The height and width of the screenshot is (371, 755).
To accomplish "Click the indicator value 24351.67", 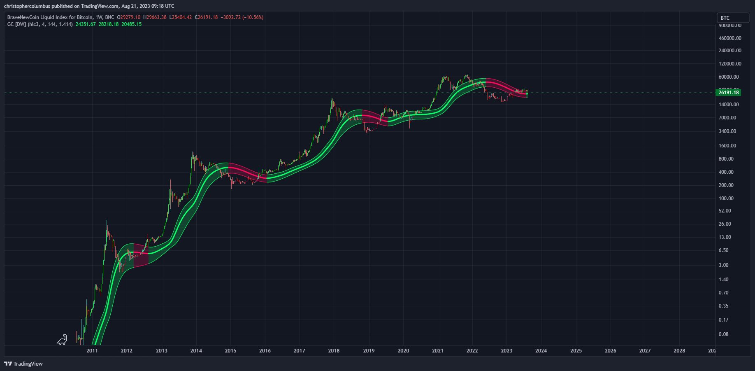I will (86, 24).
